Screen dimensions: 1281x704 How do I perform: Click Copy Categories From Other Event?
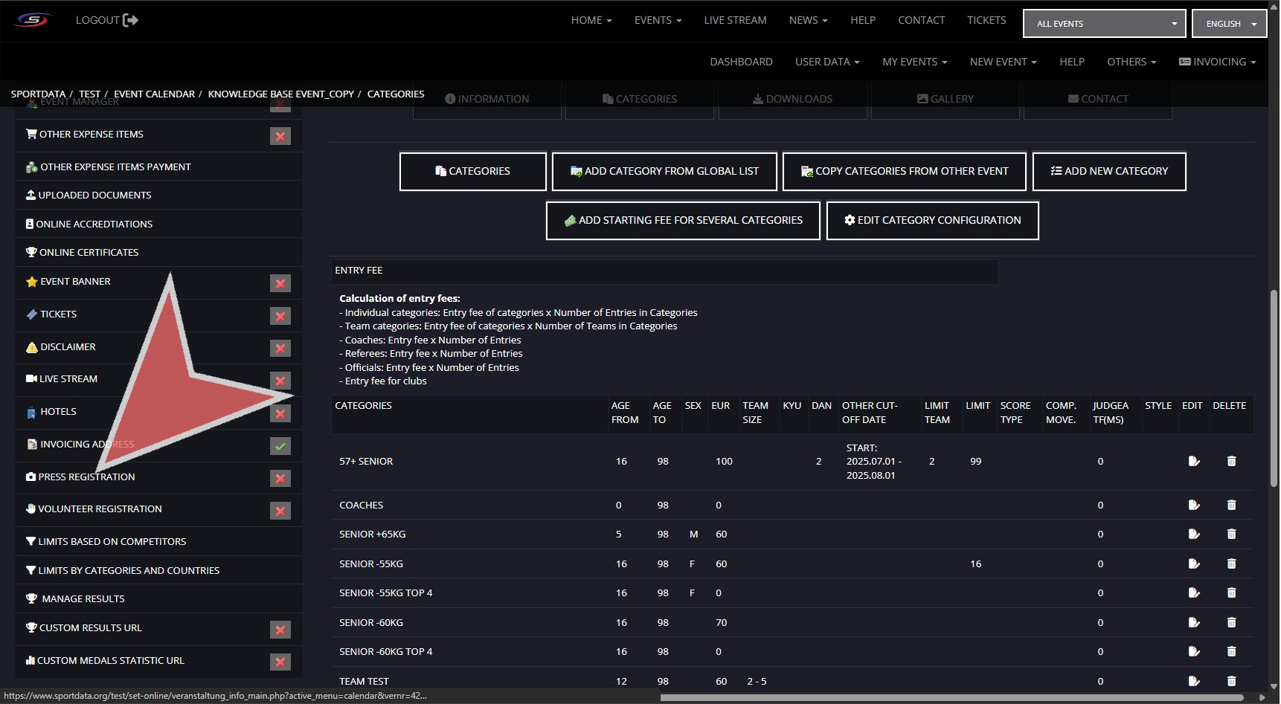coord(904,172)
